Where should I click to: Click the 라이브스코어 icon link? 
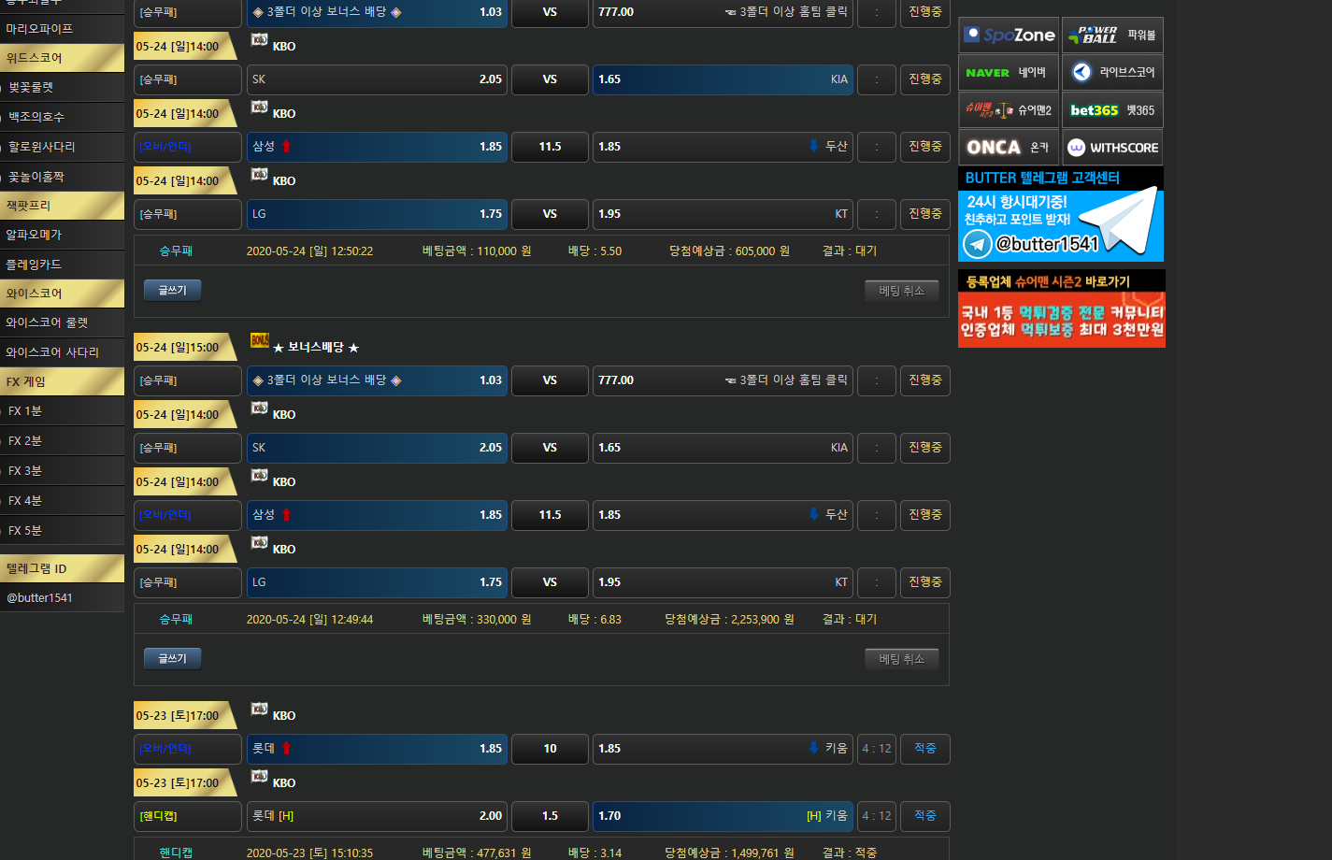[1112, 73]
